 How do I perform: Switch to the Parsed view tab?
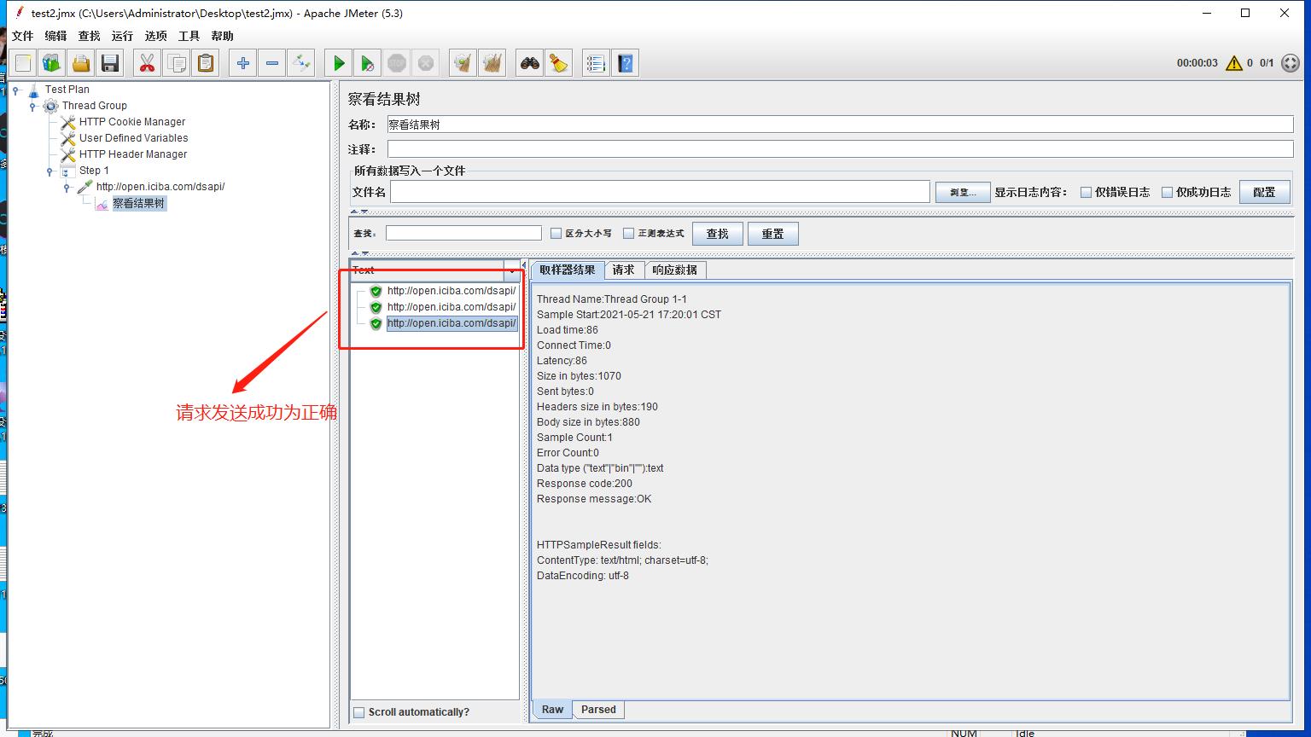598,710
